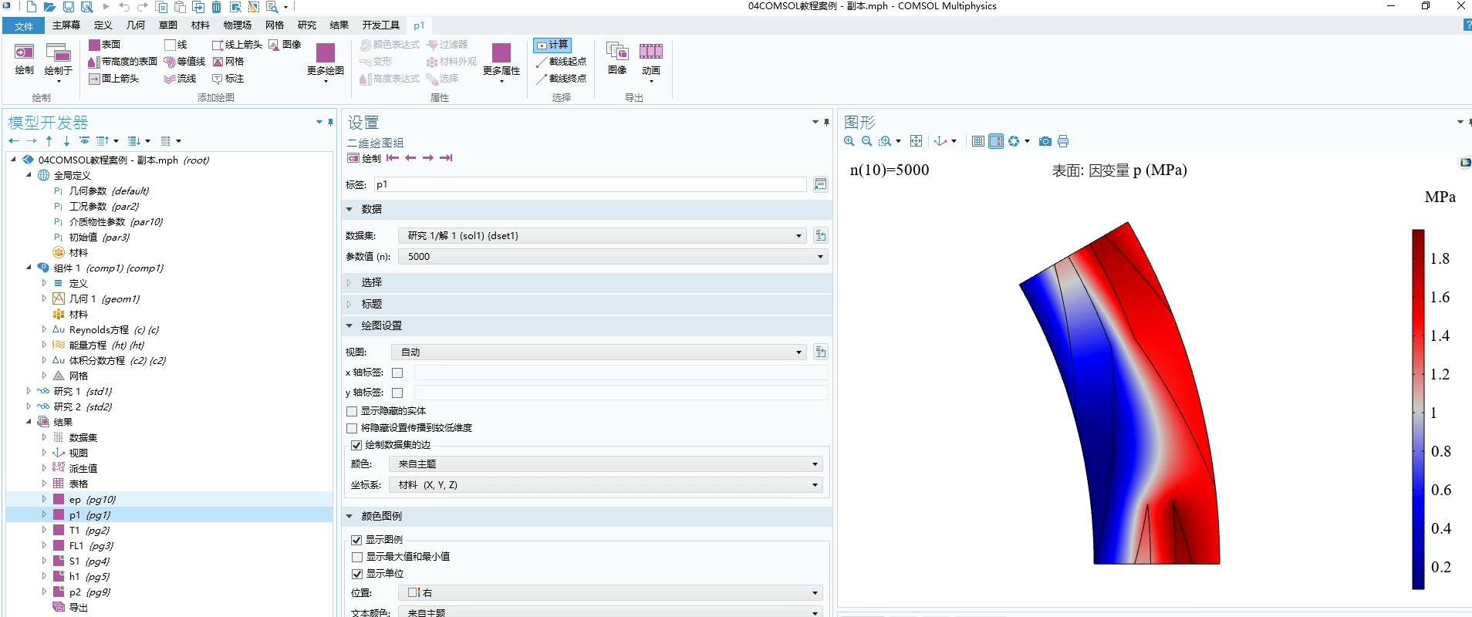Viewport: 1472px width, 617px height.
Task: Select 几何参数 (default) in tree
Action: (101, 190)
